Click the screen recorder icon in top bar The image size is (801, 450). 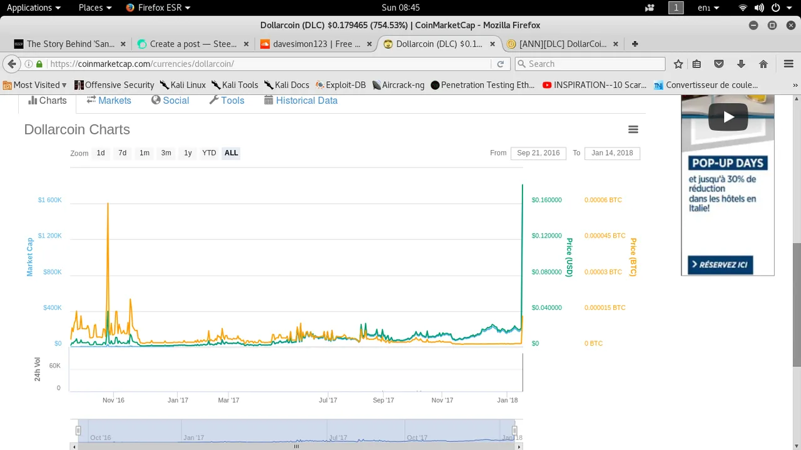point(650,7)
